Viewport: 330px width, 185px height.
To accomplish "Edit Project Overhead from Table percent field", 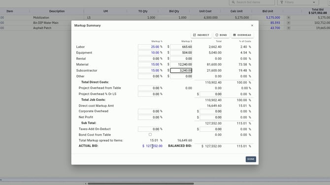I will coord(149,88).
